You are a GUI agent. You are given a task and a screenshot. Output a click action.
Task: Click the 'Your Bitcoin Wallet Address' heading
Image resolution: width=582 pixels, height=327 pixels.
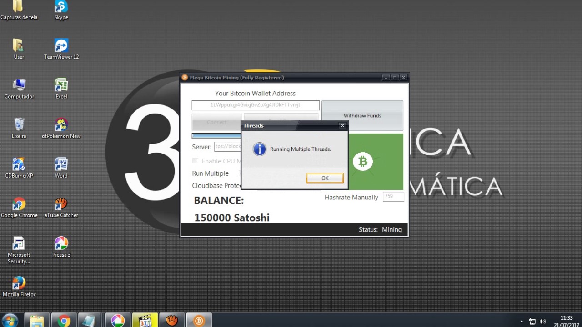coord(255,93)
